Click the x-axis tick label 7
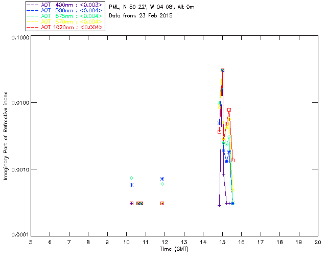This screenshot has width=327, height=262. tap(69, 243)
